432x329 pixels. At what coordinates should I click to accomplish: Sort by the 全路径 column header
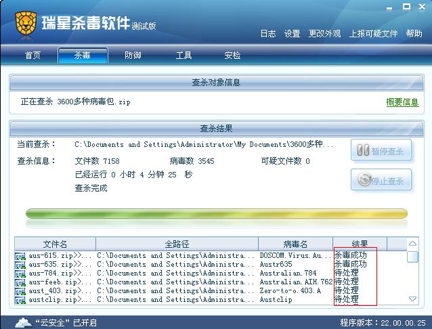click(x=177, y=244)
